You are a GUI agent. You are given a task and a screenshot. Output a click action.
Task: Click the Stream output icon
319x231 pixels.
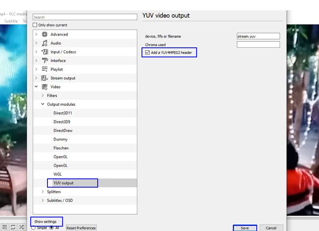coord(45,78)
